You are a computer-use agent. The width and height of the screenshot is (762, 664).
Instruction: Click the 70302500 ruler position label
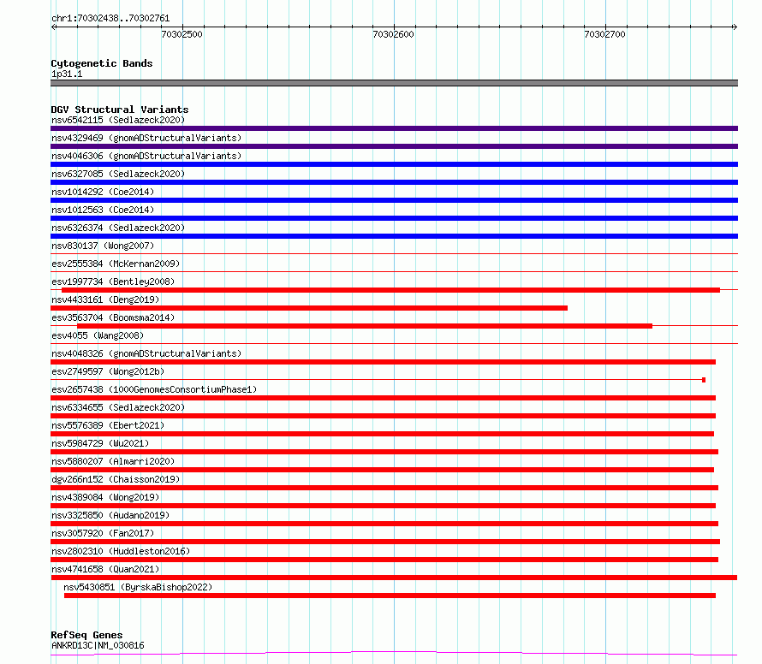coord(182,34)
